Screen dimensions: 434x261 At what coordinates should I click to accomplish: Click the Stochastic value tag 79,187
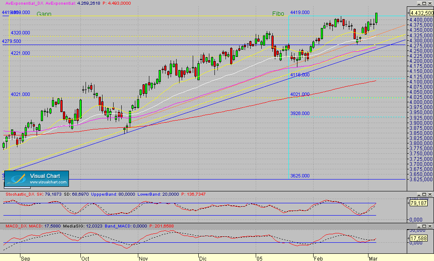click(x=418, y=203)
